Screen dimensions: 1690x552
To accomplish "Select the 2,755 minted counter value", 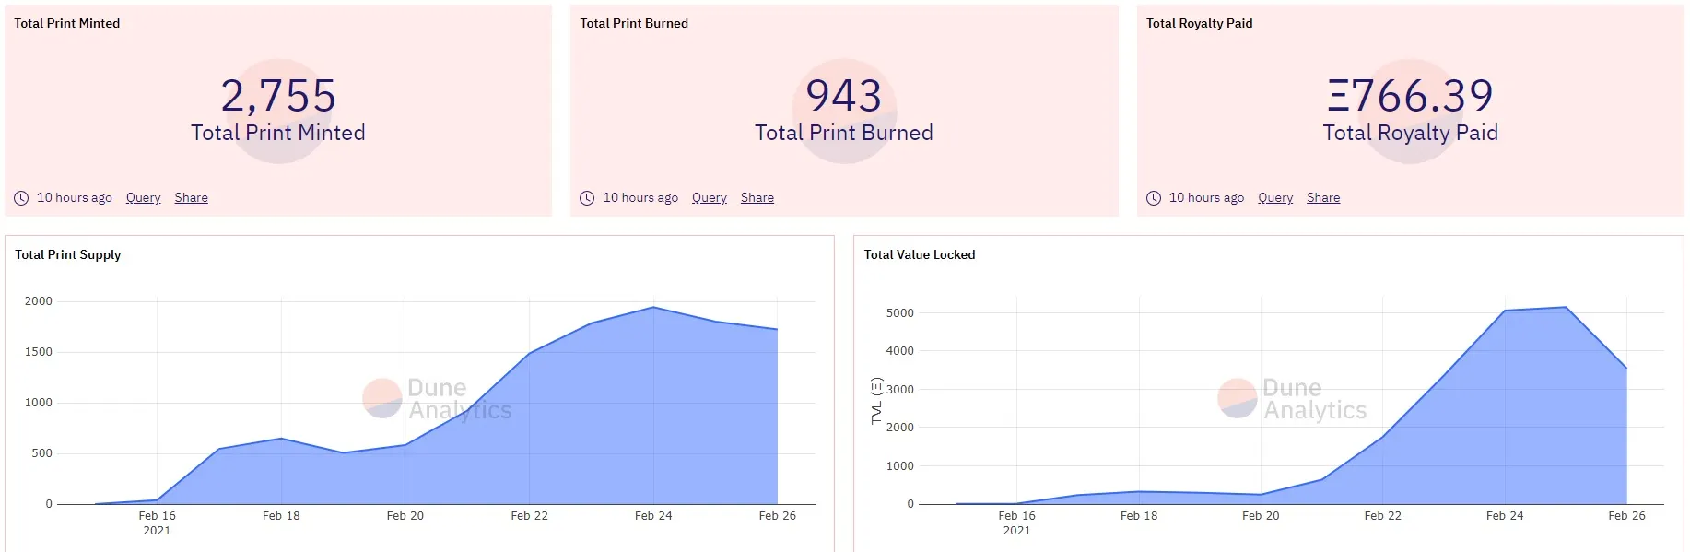I will pos(278,96).
